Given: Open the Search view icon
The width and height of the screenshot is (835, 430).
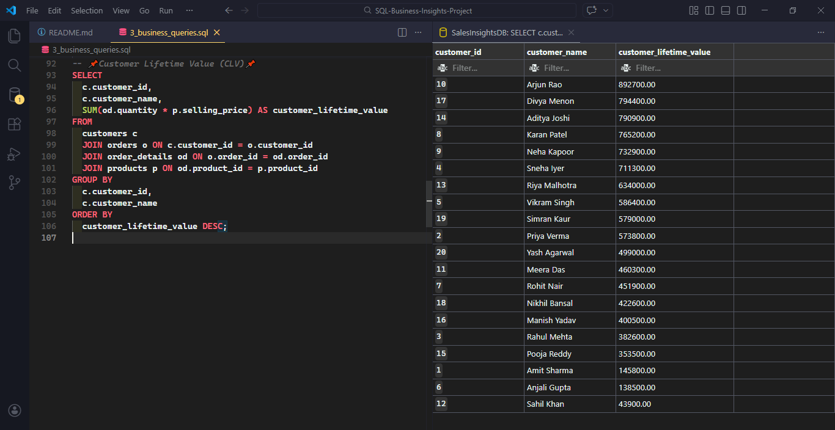Looking at the screenshot, I should click(x=15, y=65).
